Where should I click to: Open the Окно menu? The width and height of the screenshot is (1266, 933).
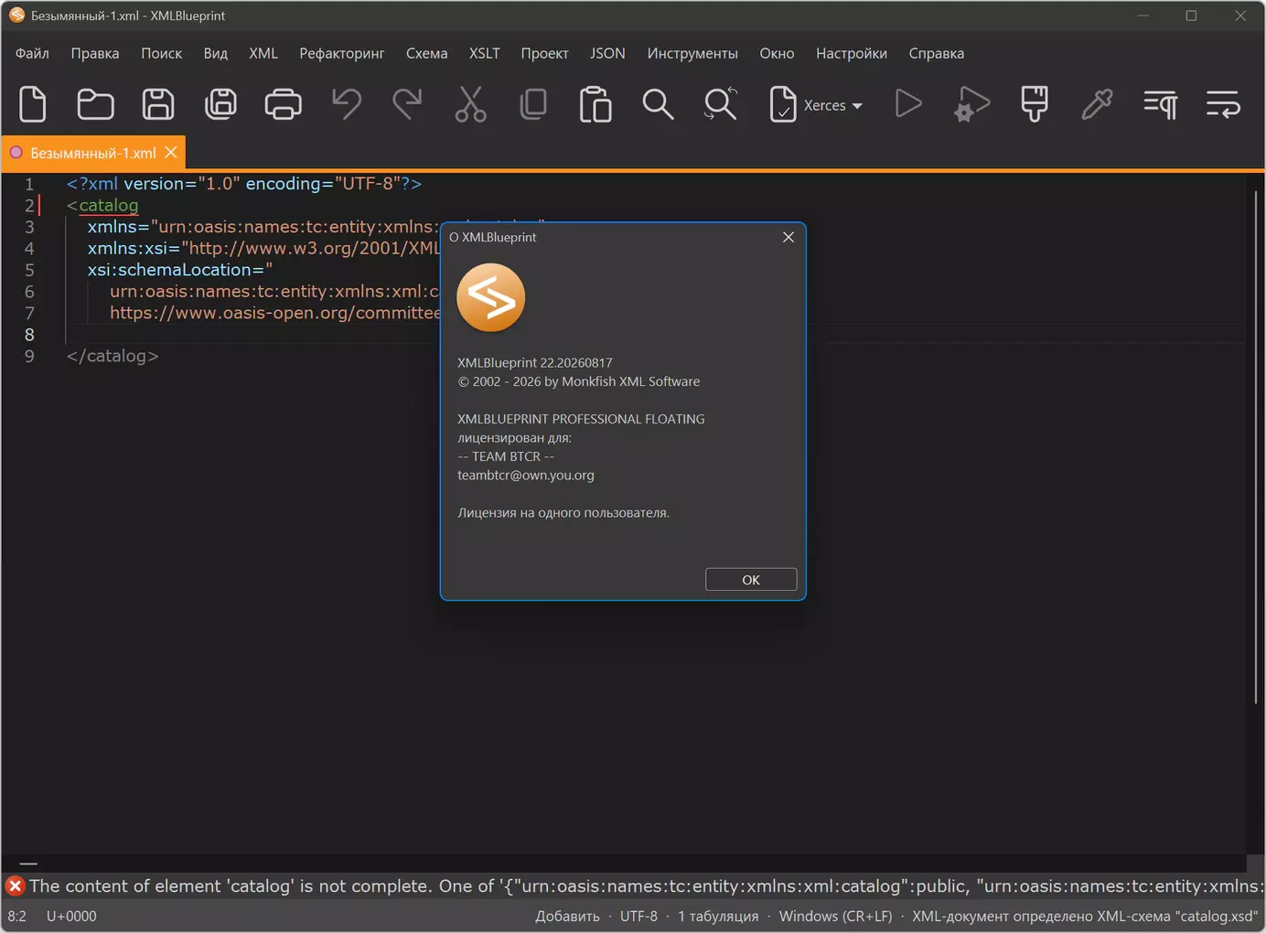coord(777,53)
